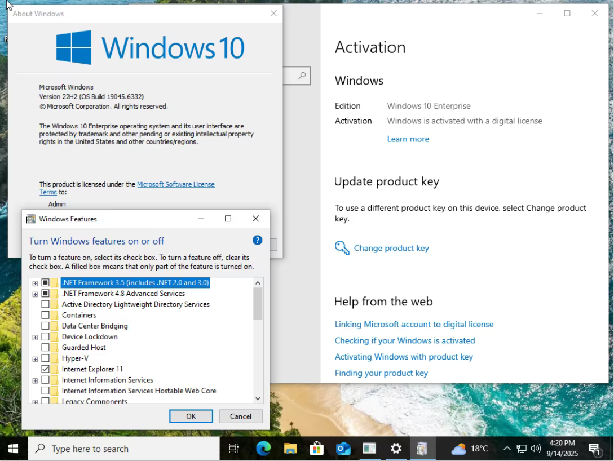This screenshot has height=461, width=614.
Task: Select the Containers row label
Action: 79,315
